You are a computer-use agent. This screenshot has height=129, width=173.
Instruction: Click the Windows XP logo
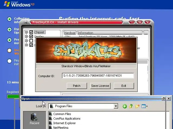click(19, 4)
